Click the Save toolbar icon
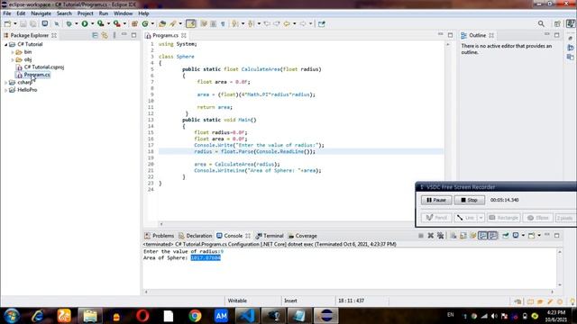This screenshot has width=577, height=324. (x=23, y=24)
